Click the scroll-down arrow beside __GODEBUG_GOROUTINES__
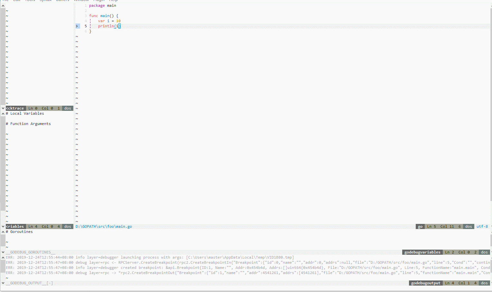This screenshot has width=492, height=292. point(3,252)
